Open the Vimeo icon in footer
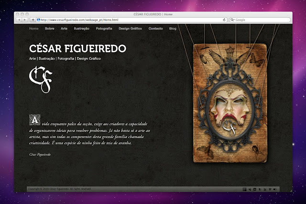Image resolution: width=306 pixels, height=204 pixels. [270, 189]
